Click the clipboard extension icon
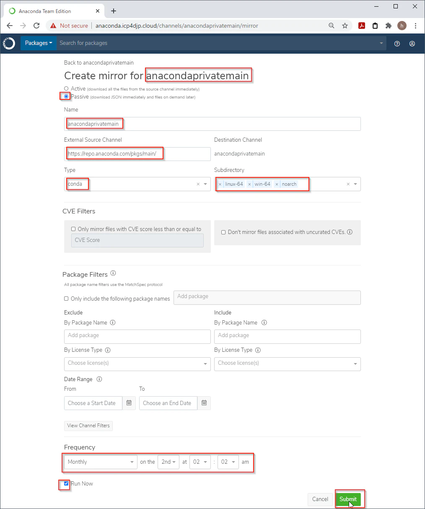The width and height of the screenshot is (425, 509). 375,26
